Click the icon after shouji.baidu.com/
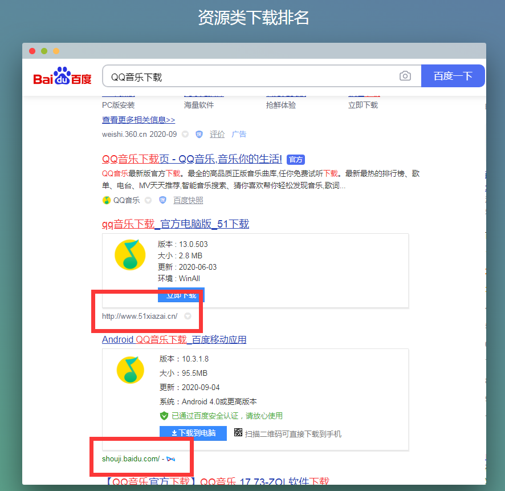 (170, 459)
